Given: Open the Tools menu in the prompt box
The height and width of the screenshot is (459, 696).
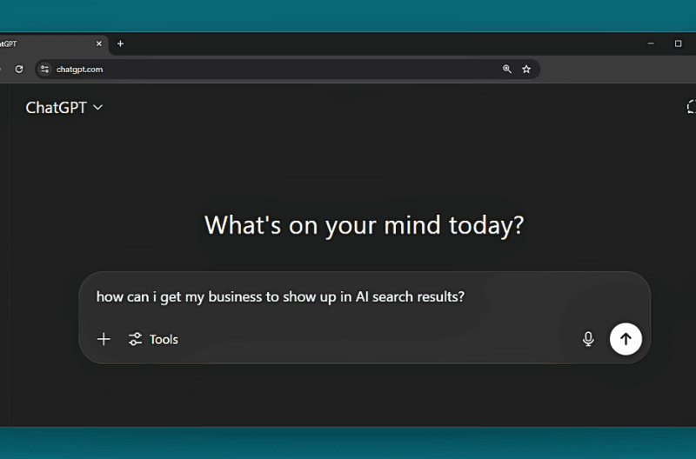Looking at the screenshot, I should [153, 339].
